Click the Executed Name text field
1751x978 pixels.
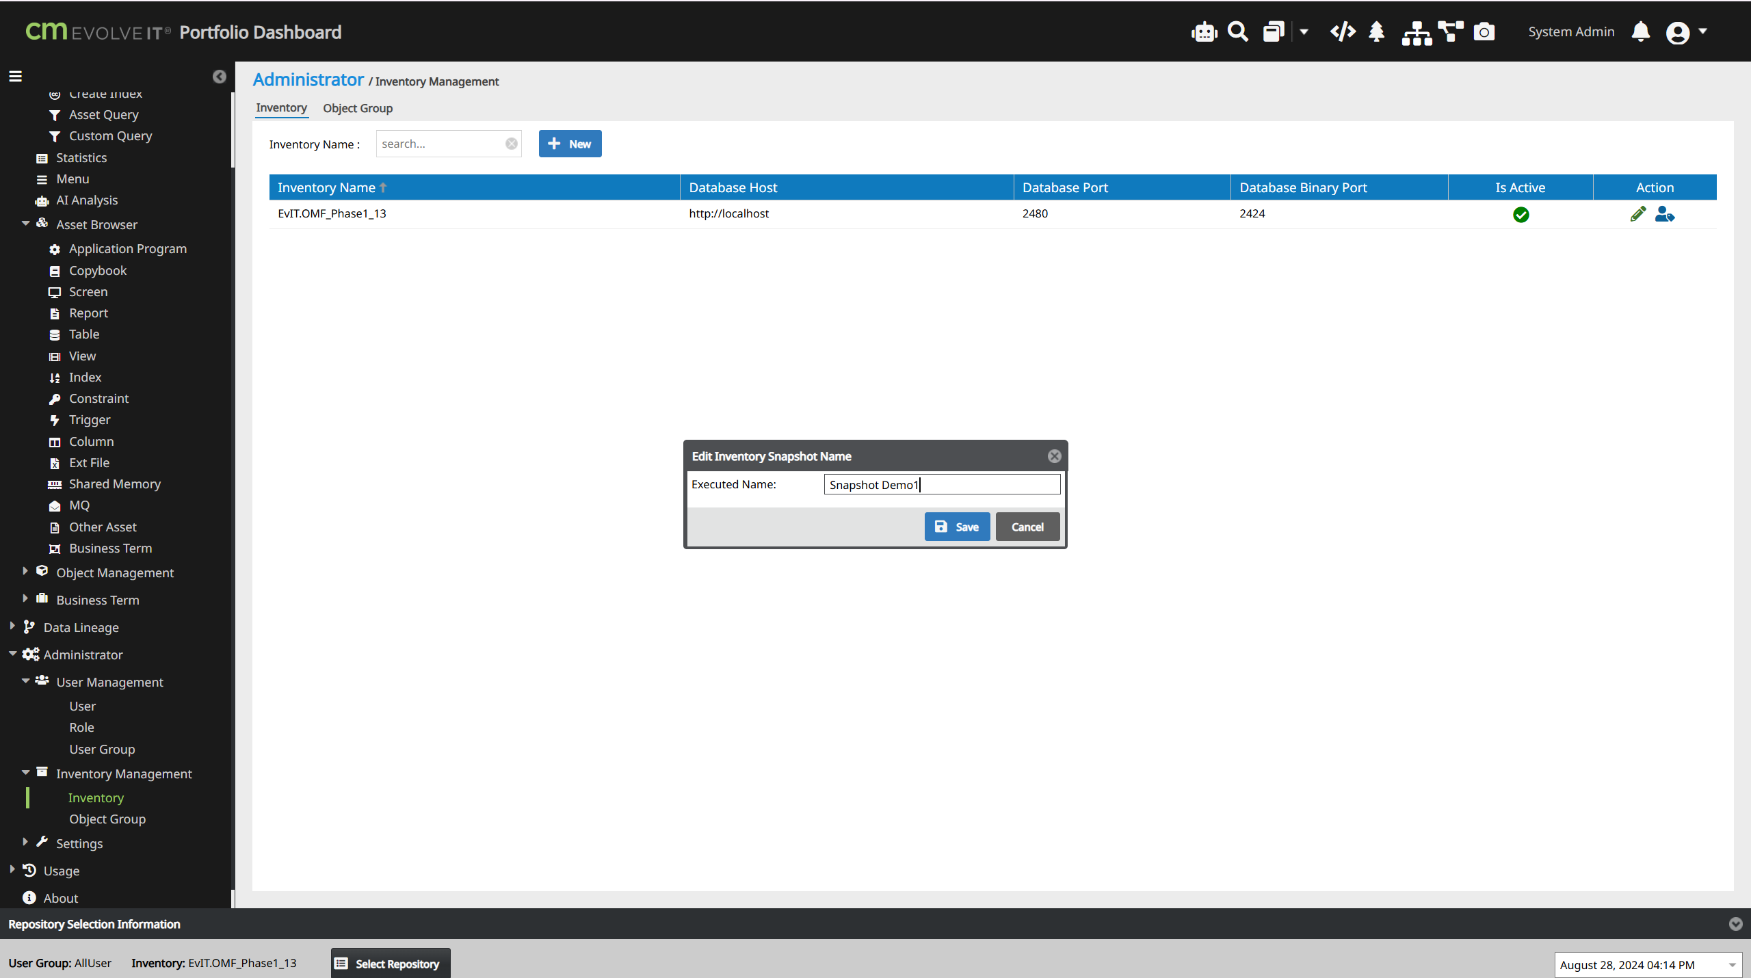[x=942, y=484]
